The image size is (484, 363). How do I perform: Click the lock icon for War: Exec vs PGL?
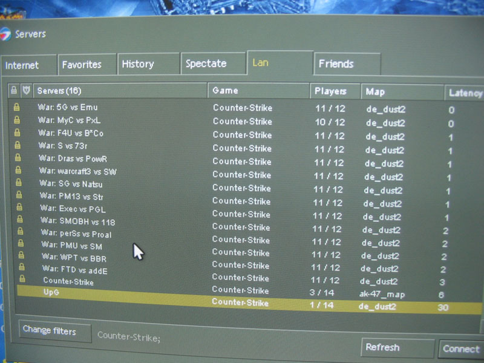19,207
